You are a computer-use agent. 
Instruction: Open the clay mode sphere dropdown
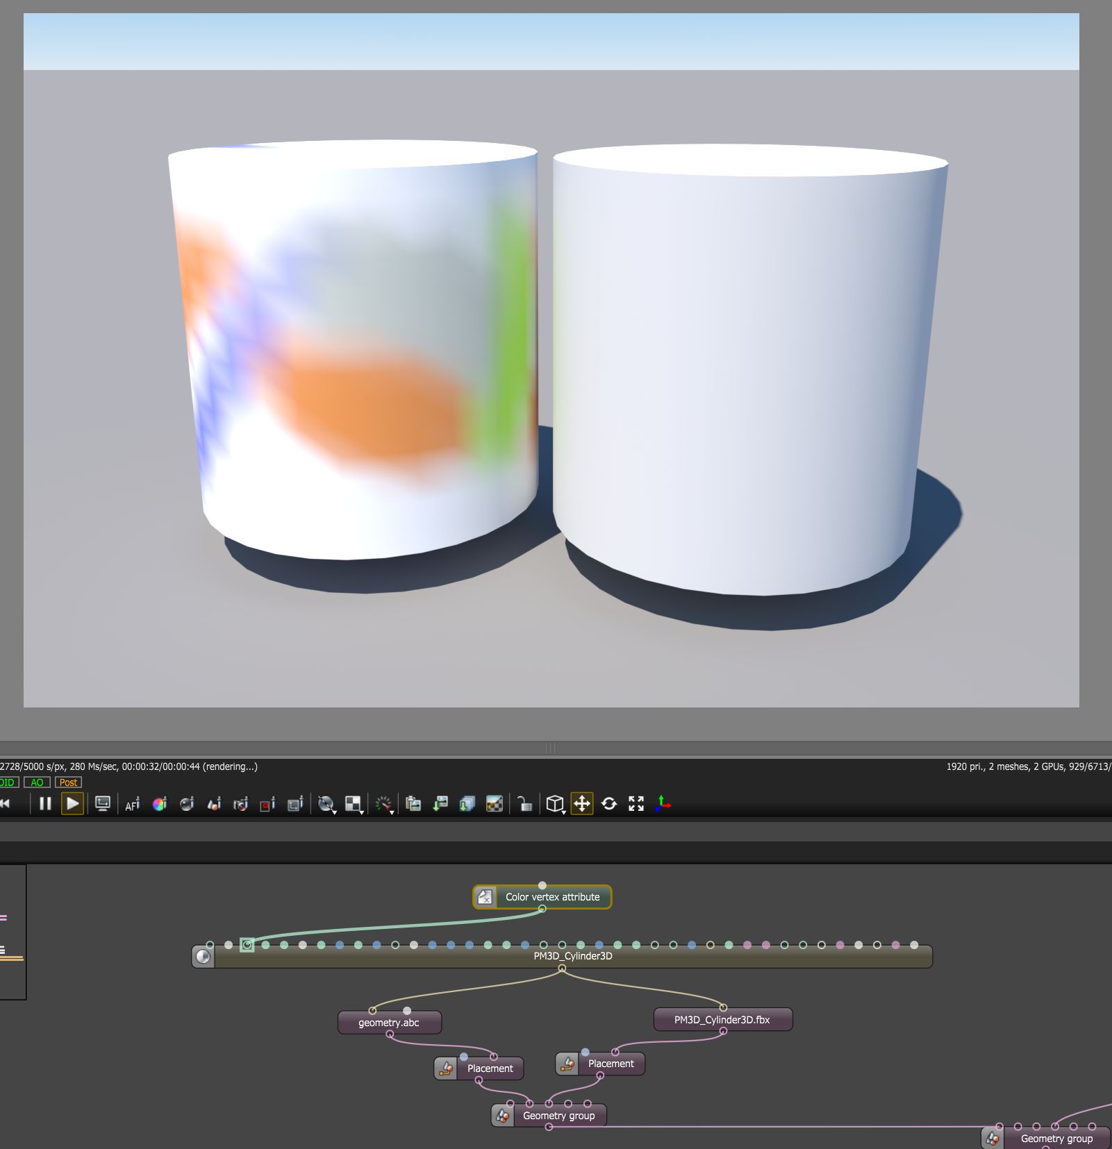tap(326, 804)
